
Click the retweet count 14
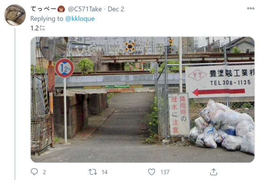pos(104,172)
